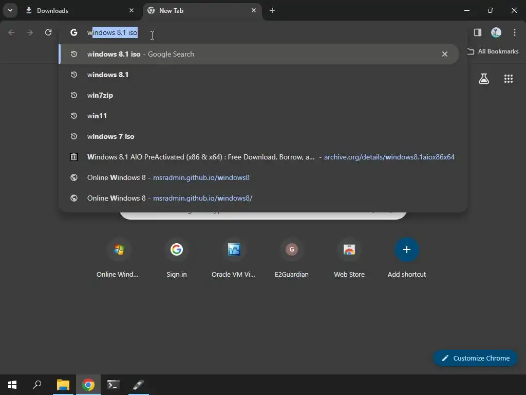Viewport: 526px width, 395px height.
Task: Open the USB tool icon in taskbar
Action: click(x=139, y=385)
